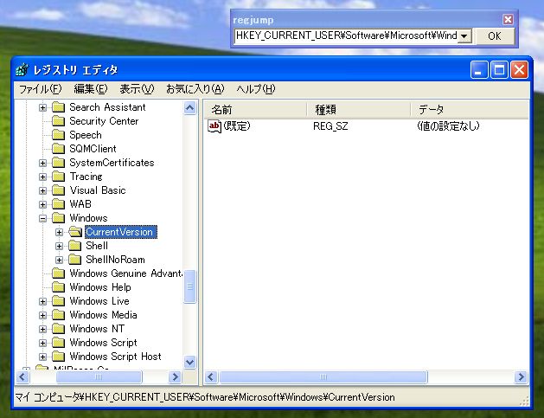Select the Speech folder icon
The image size is (544, 418).
click(58, 135)
